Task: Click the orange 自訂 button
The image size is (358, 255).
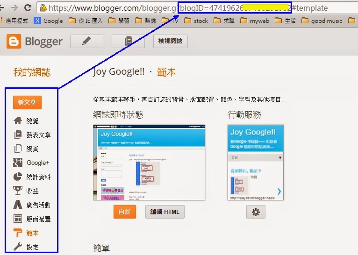Action: tap(125, 212)
